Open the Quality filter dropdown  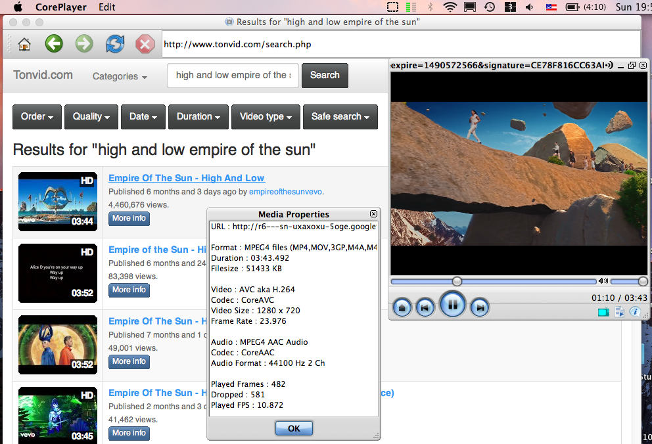(91, 117)
